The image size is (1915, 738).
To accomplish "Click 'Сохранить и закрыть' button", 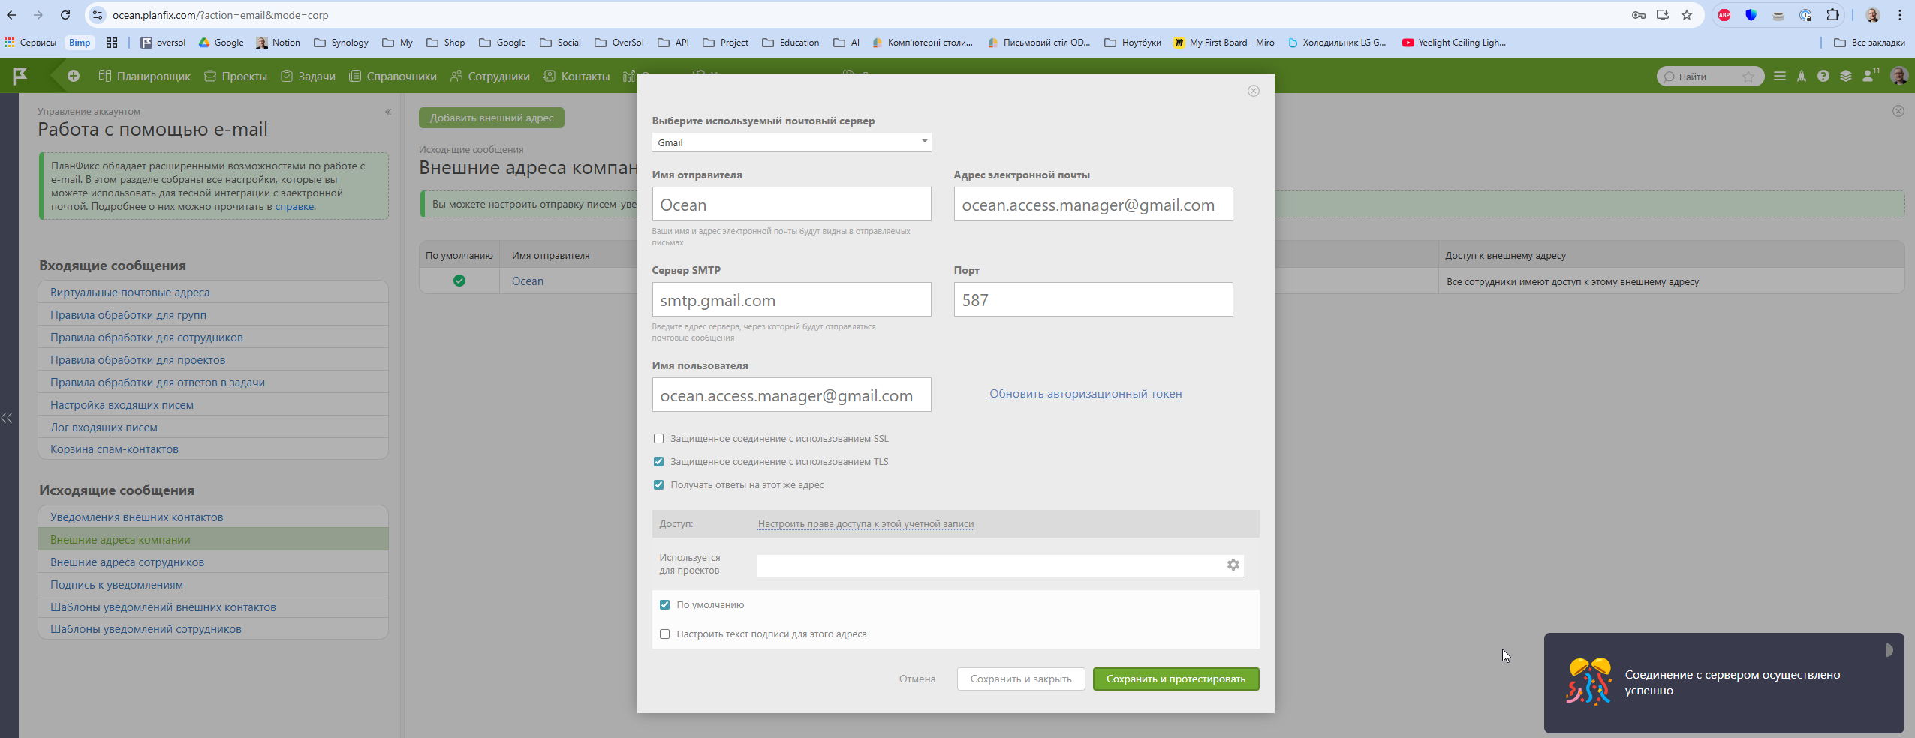I will [1020, 679].
